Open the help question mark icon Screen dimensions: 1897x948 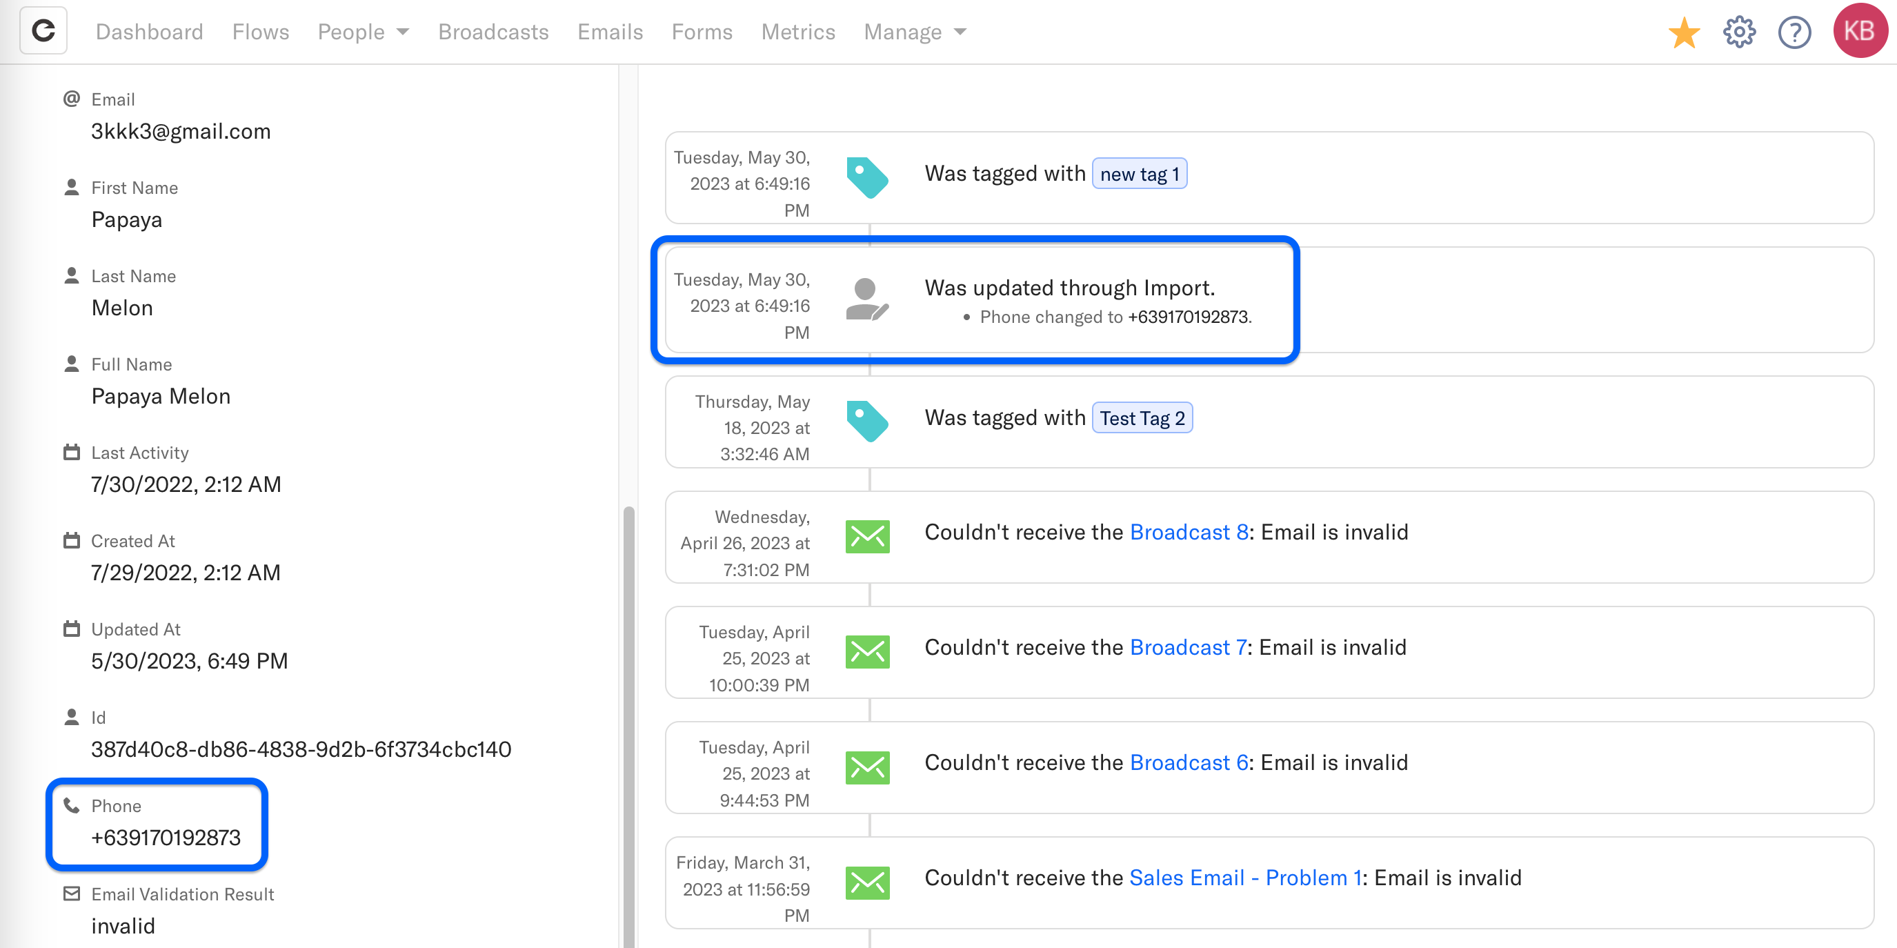(x=1794, y=32)
